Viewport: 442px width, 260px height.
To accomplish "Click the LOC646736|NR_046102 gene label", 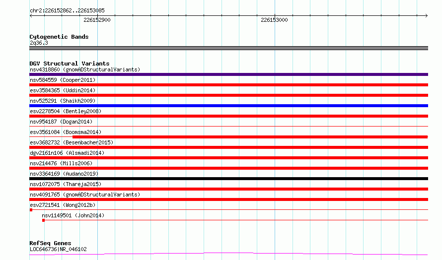I will pyautogui.click(x=58, y=249).
